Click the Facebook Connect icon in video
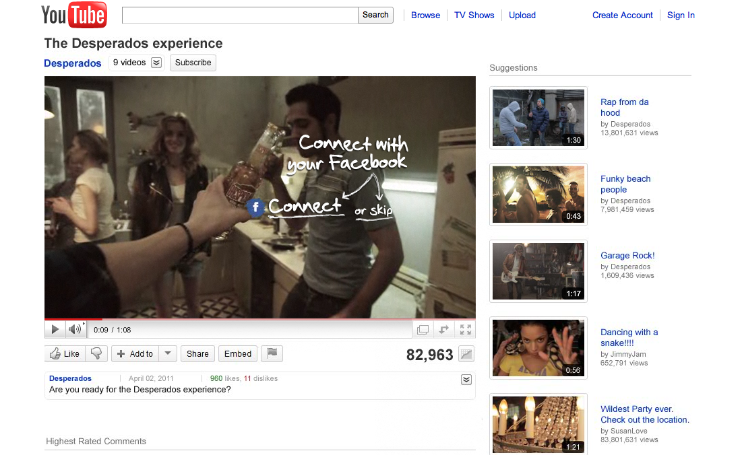 (255, 207)
